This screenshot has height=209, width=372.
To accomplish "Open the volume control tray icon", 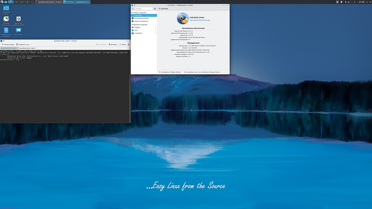I will pyautogui.click(x=341, y=2).
